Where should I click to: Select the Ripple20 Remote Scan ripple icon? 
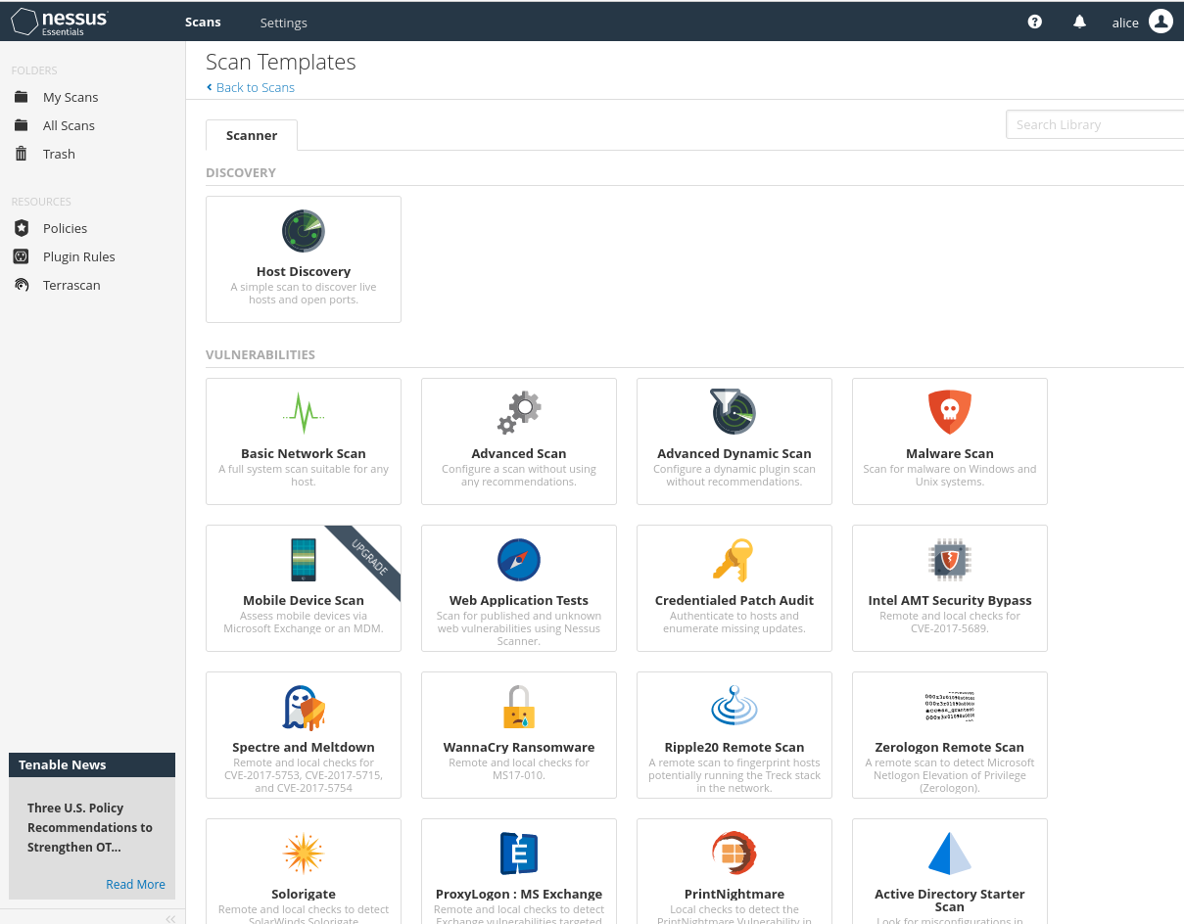pos(734,706)
